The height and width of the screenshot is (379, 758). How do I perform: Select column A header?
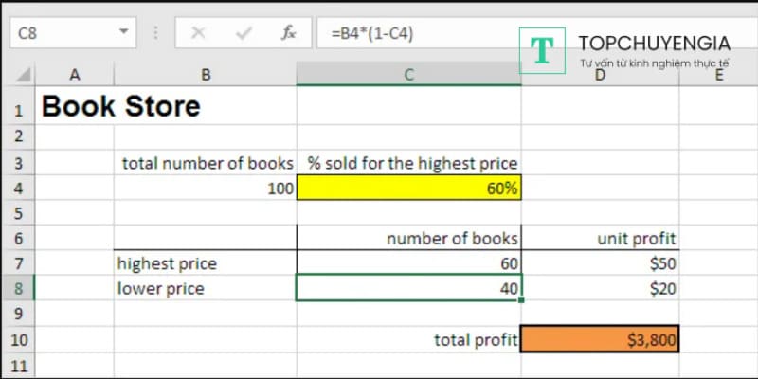tap(75, 75)
